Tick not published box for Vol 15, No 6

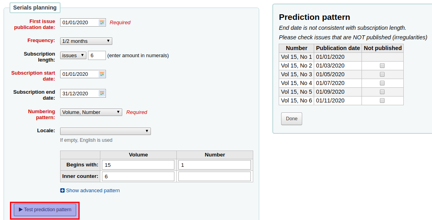[382, 100]
